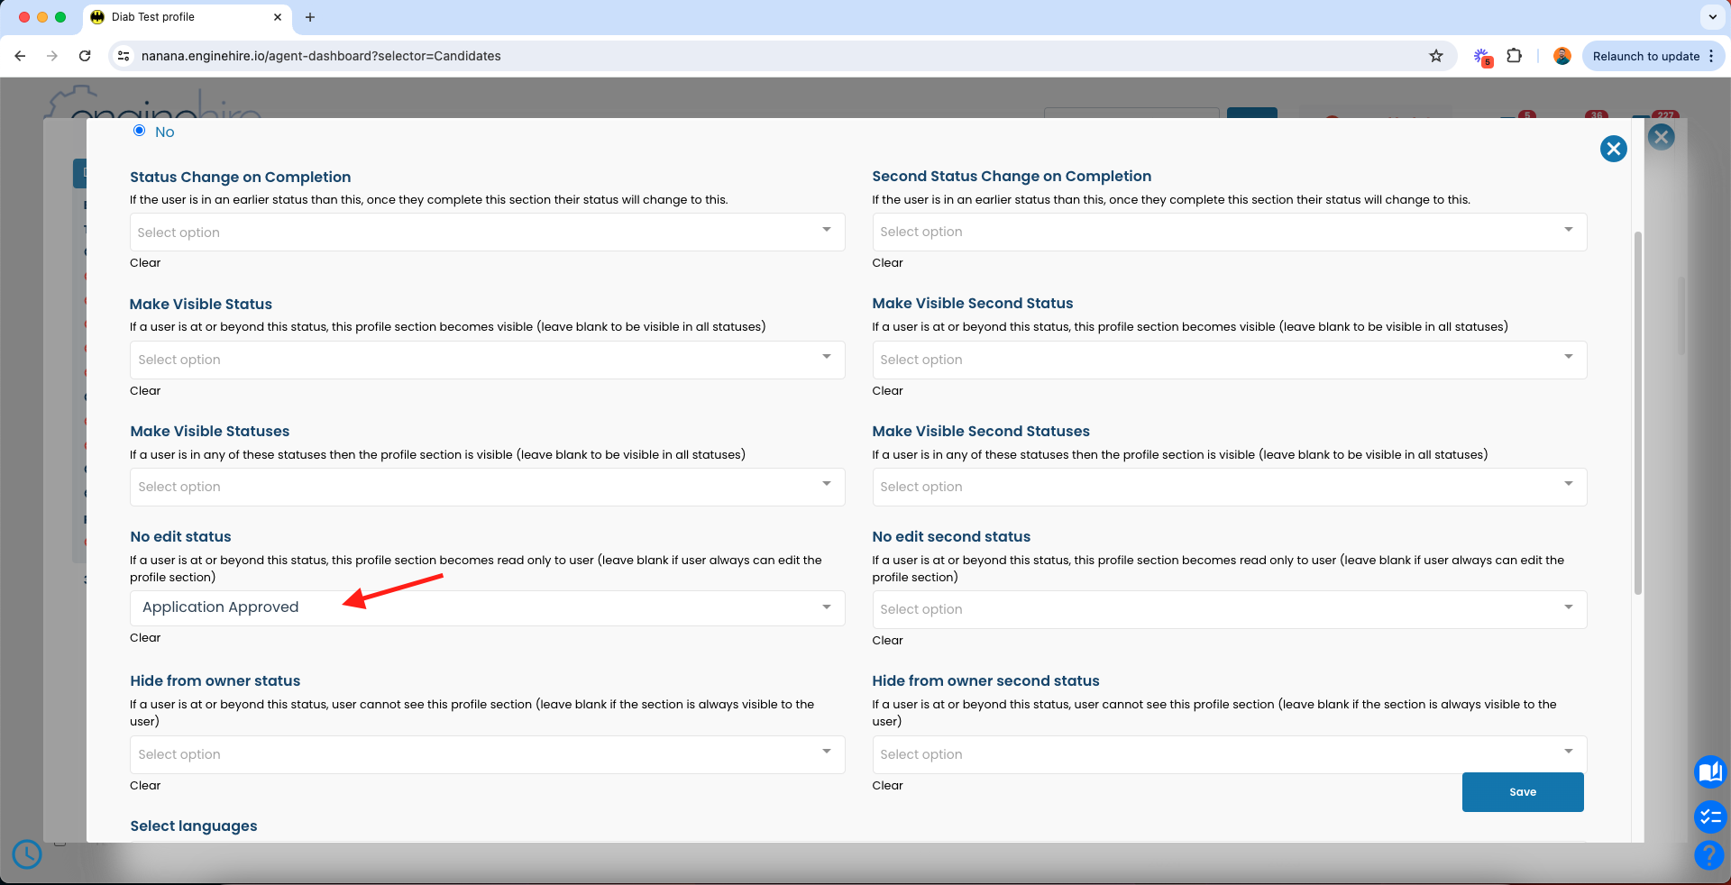Screen dimensions: 1731x885
Task: View site information icon in address bar
Action: [x=124, y=56]
